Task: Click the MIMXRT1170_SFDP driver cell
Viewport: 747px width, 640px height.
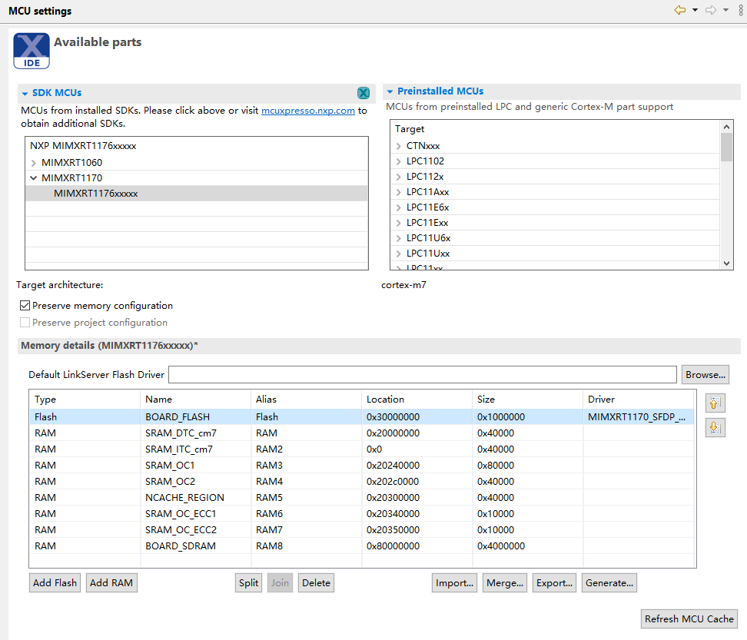Action: [x=638, y=416]
